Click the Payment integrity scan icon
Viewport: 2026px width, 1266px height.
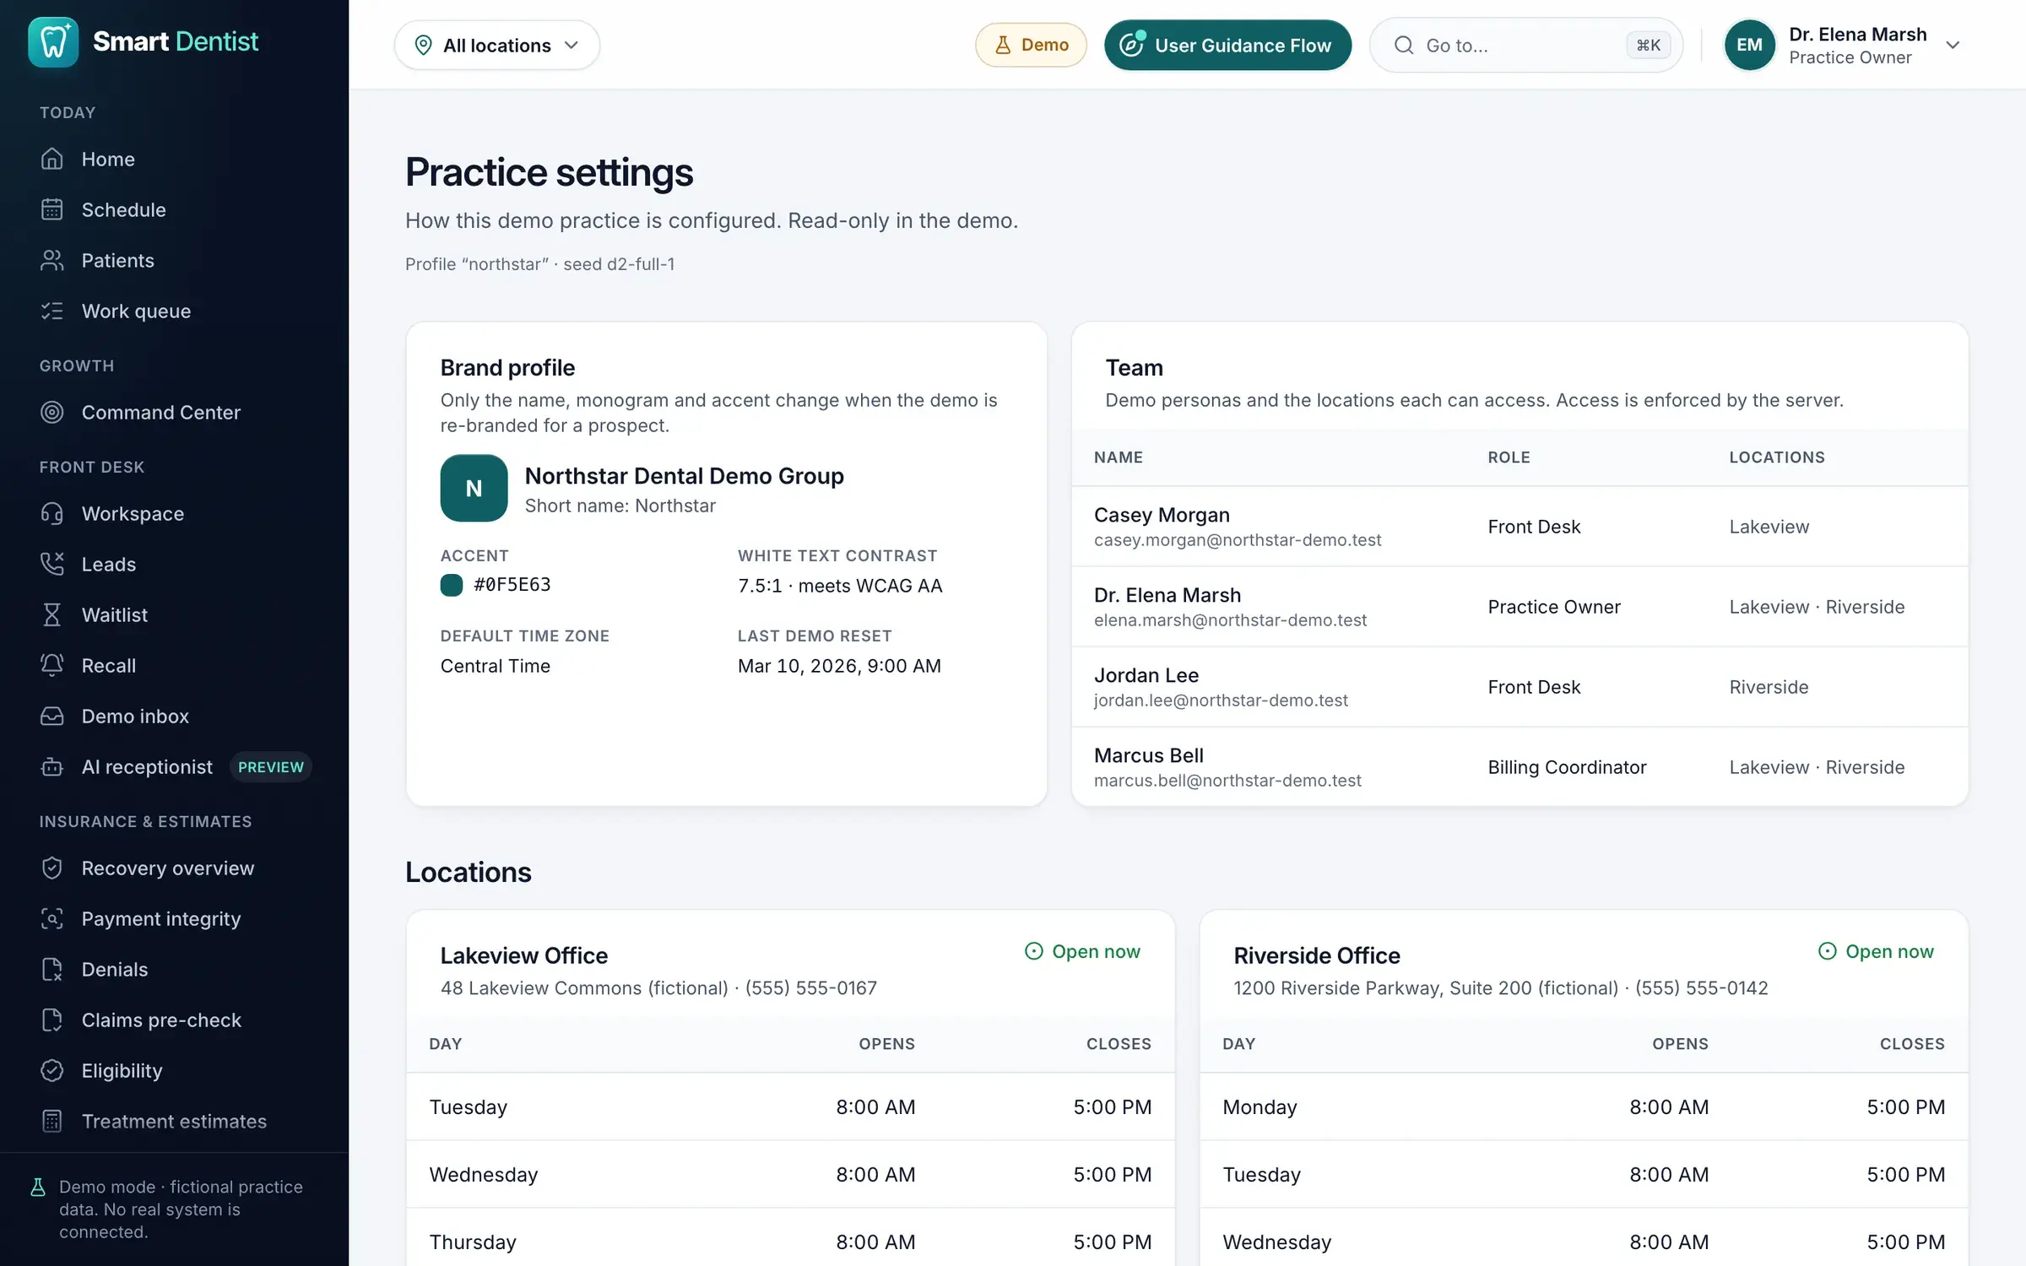click(x=52, y=918)
